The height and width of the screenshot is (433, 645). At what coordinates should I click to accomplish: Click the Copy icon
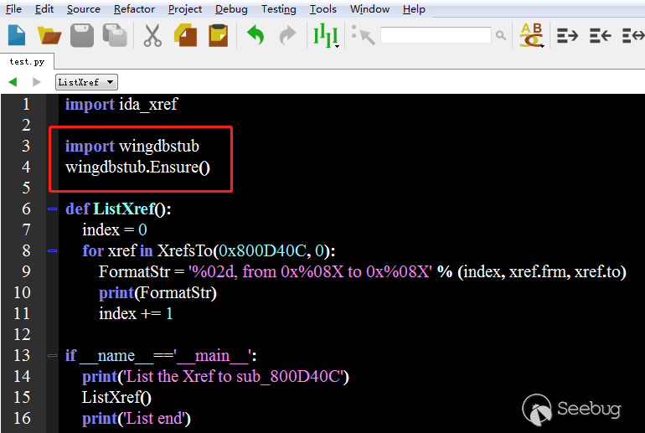pyautogui.click(x=185, y=35)
